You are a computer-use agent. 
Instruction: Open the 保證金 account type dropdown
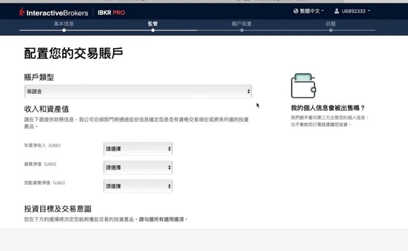tap(138, 91)
